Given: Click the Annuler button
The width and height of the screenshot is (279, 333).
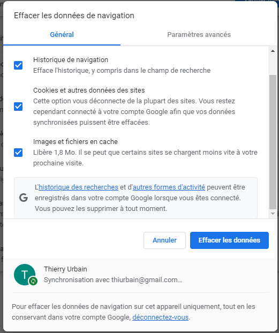Looking at the screenshot, I should [165, 240].
